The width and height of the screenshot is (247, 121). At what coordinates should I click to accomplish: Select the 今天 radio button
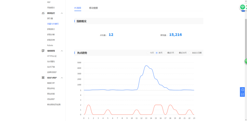[148, 53]
